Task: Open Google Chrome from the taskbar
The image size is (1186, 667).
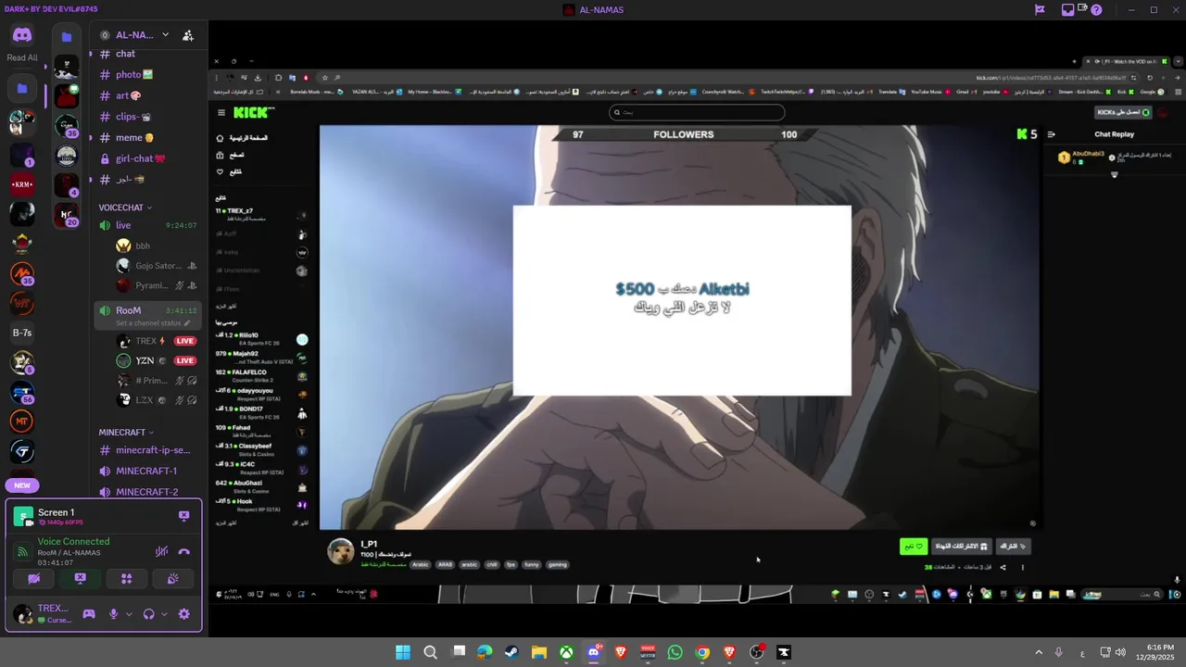Action: pos(702,652)
